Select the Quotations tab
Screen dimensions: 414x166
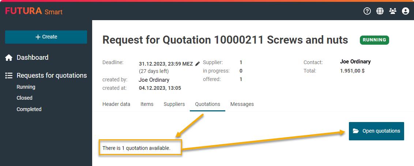click(x=207, y=104)
